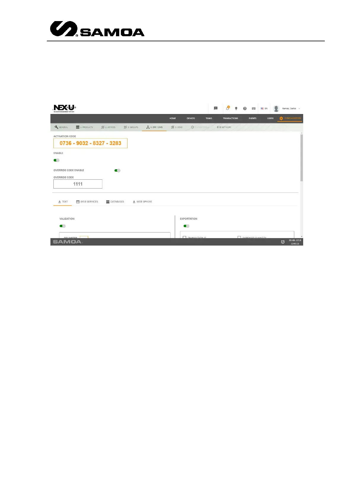Image resolution: width=353 pixels, height=500 pixels.
Task: Switch to the 2. DEVICES submenu tab
Action: pos(108,127)
